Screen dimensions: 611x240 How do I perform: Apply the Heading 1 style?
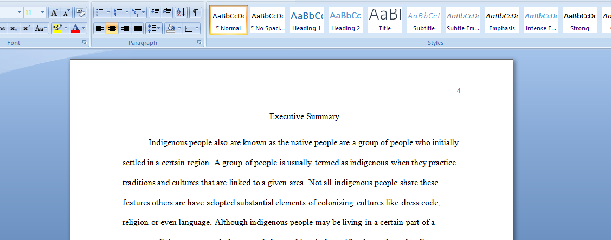point(307,20)
